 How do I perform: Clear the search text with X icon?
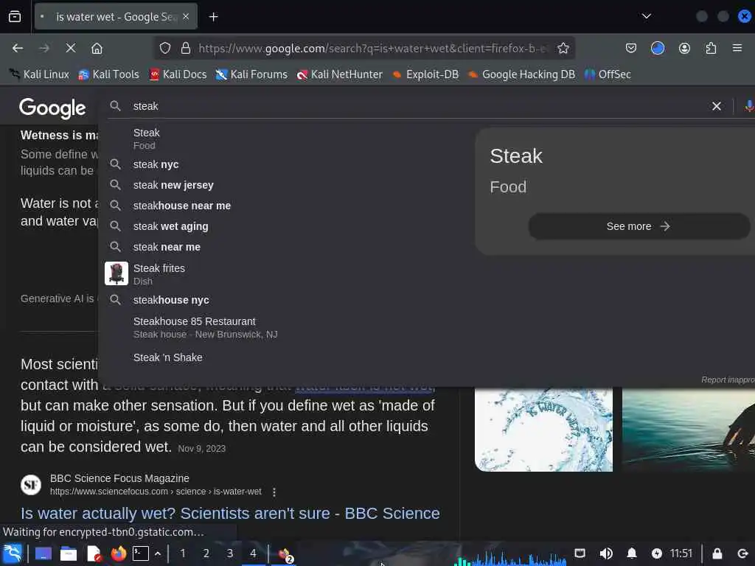point(717,106)
